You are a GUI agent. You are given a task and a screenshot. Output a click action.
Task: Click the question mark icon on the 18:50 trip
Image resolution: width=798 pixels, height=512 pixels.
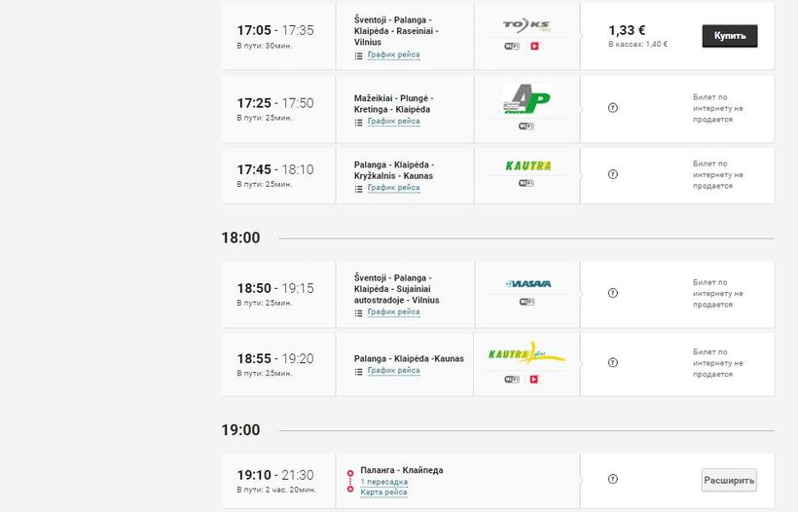(x=612, y=293)
